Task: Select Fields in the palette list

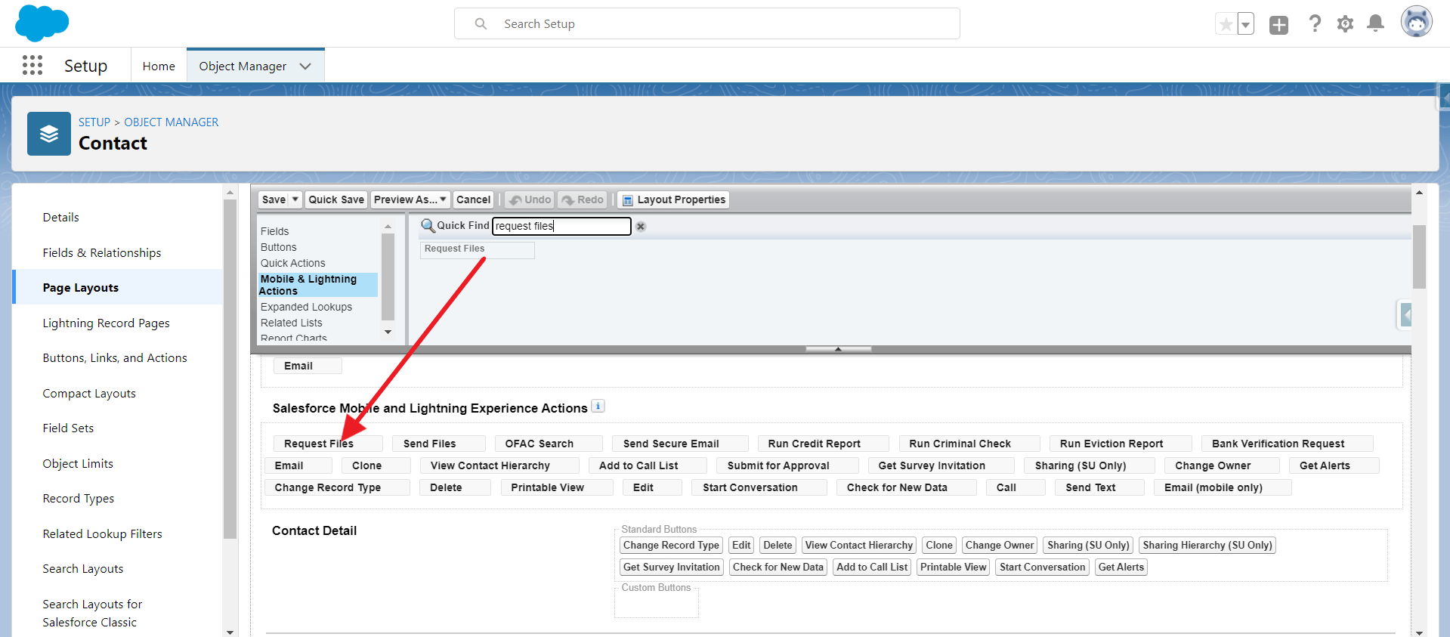Action: (275, 231)
